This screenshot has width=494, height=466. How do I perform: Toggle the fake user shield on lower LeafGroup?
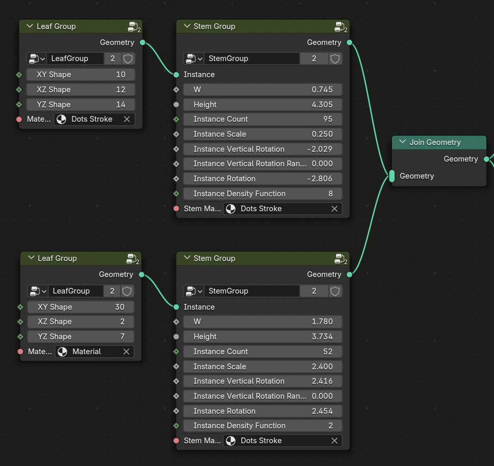[127, 291]
